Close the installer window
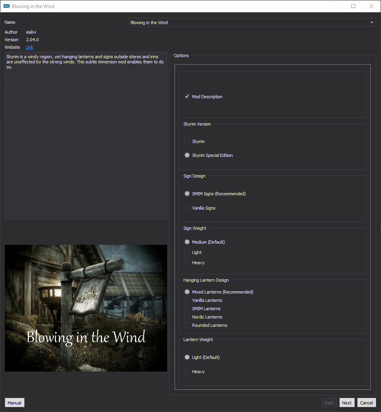The width and height of the screenshot is (381, 412). point(371,6)
